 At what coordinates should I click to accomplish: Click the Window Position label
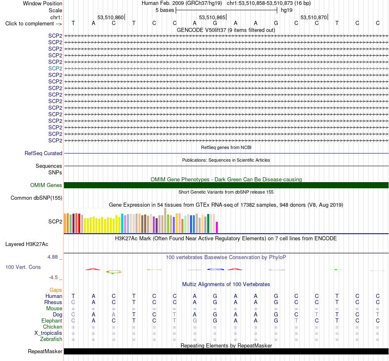[43, 3]
